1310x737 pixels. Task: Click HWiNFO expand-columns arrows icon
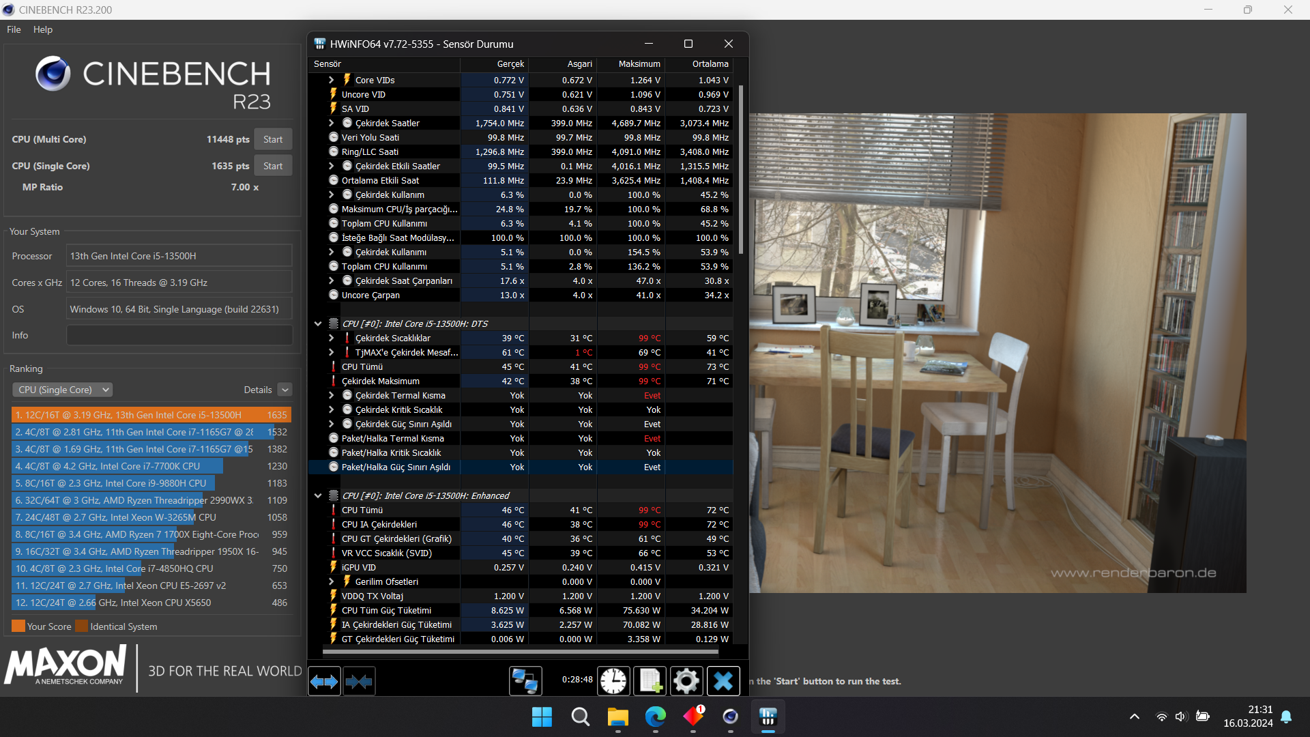coord(324,681)
